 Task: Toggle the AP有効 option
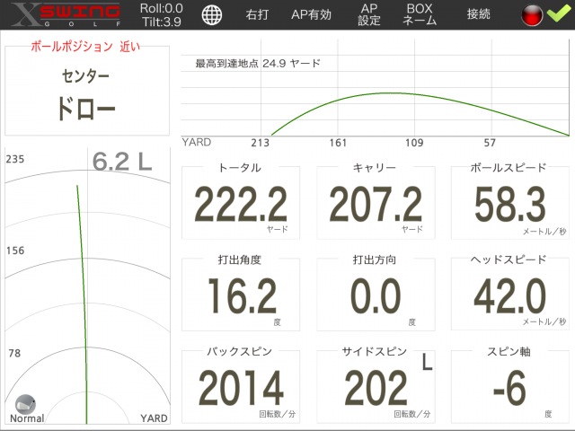pos(311,14)
